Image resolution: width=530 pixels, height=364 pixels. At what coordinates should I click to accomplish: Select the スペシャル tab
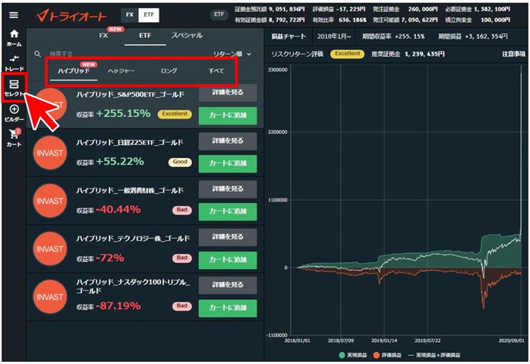coord(187,36)
